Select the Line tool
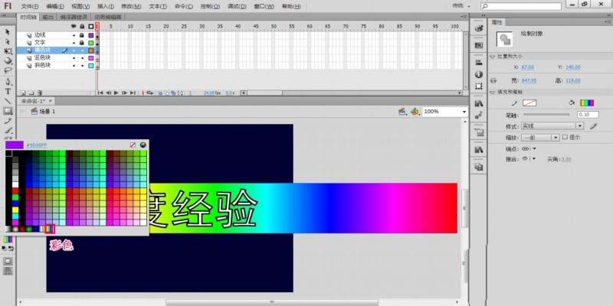The image size is (613, 306). pos(8,101)
